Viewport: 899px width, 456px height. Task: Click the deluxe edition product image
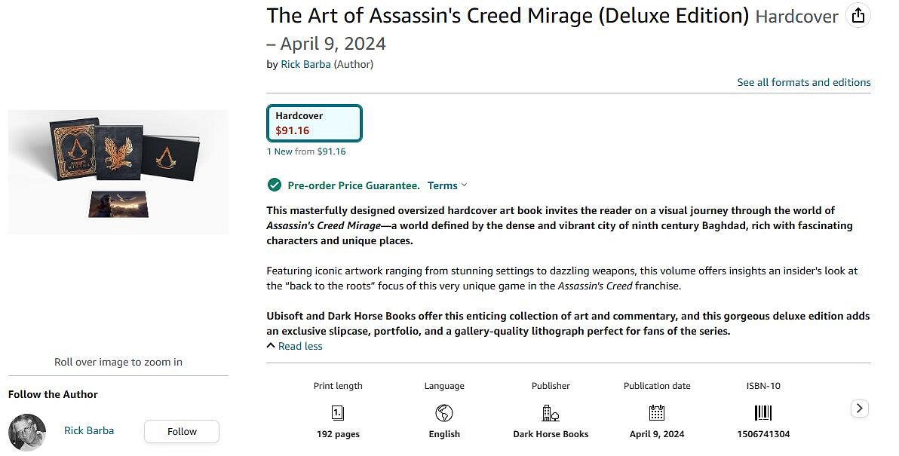pos(118,172)
